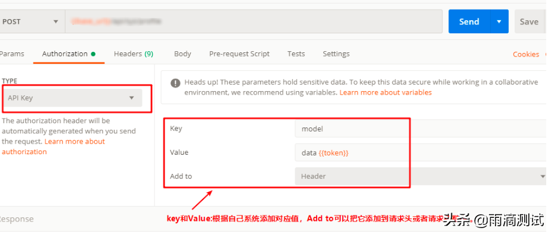Go to the Tests tab
Viewport: 551px width, 234px height.
click(296, 54)
